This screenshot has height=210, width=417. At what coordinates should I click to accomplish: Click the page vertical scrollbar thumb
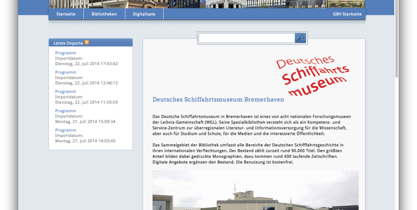pyautogui.click(x=397, y=39)
